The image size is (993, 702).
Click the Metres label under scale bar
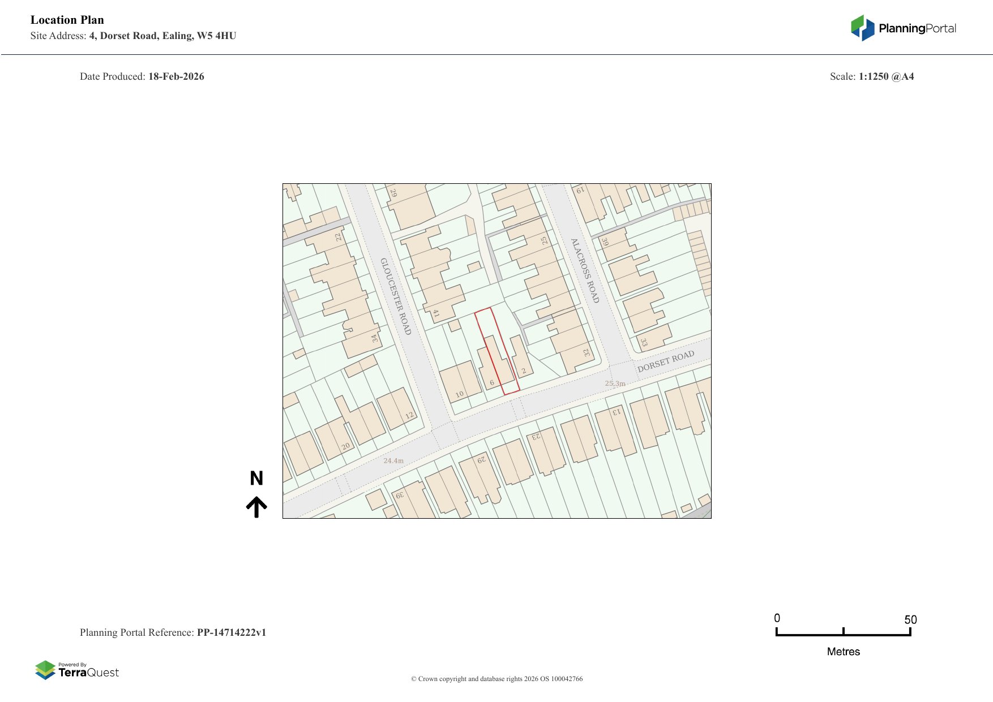843,652
